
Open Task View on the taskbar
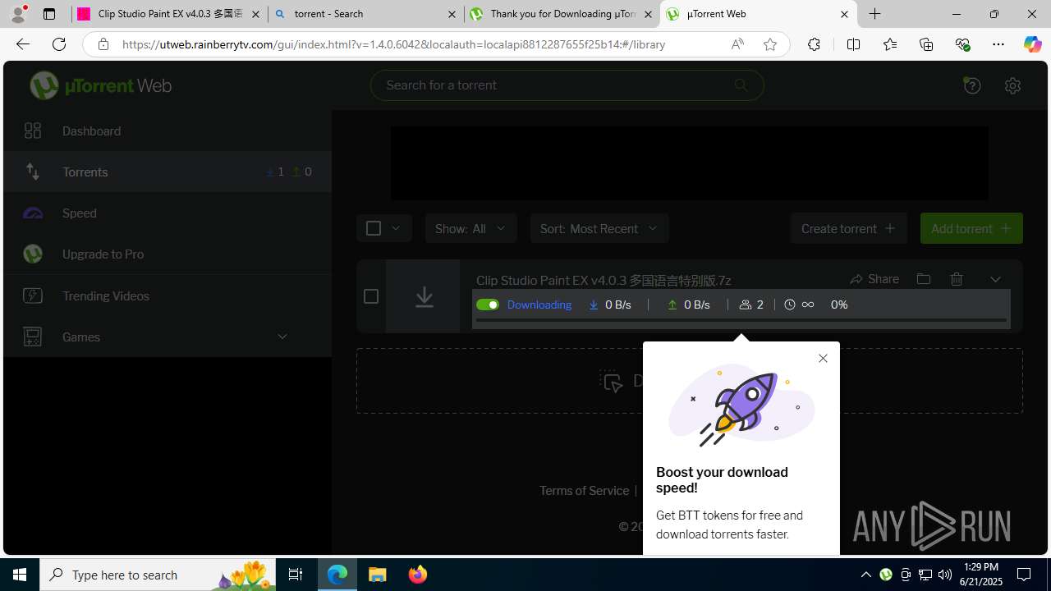295,575
